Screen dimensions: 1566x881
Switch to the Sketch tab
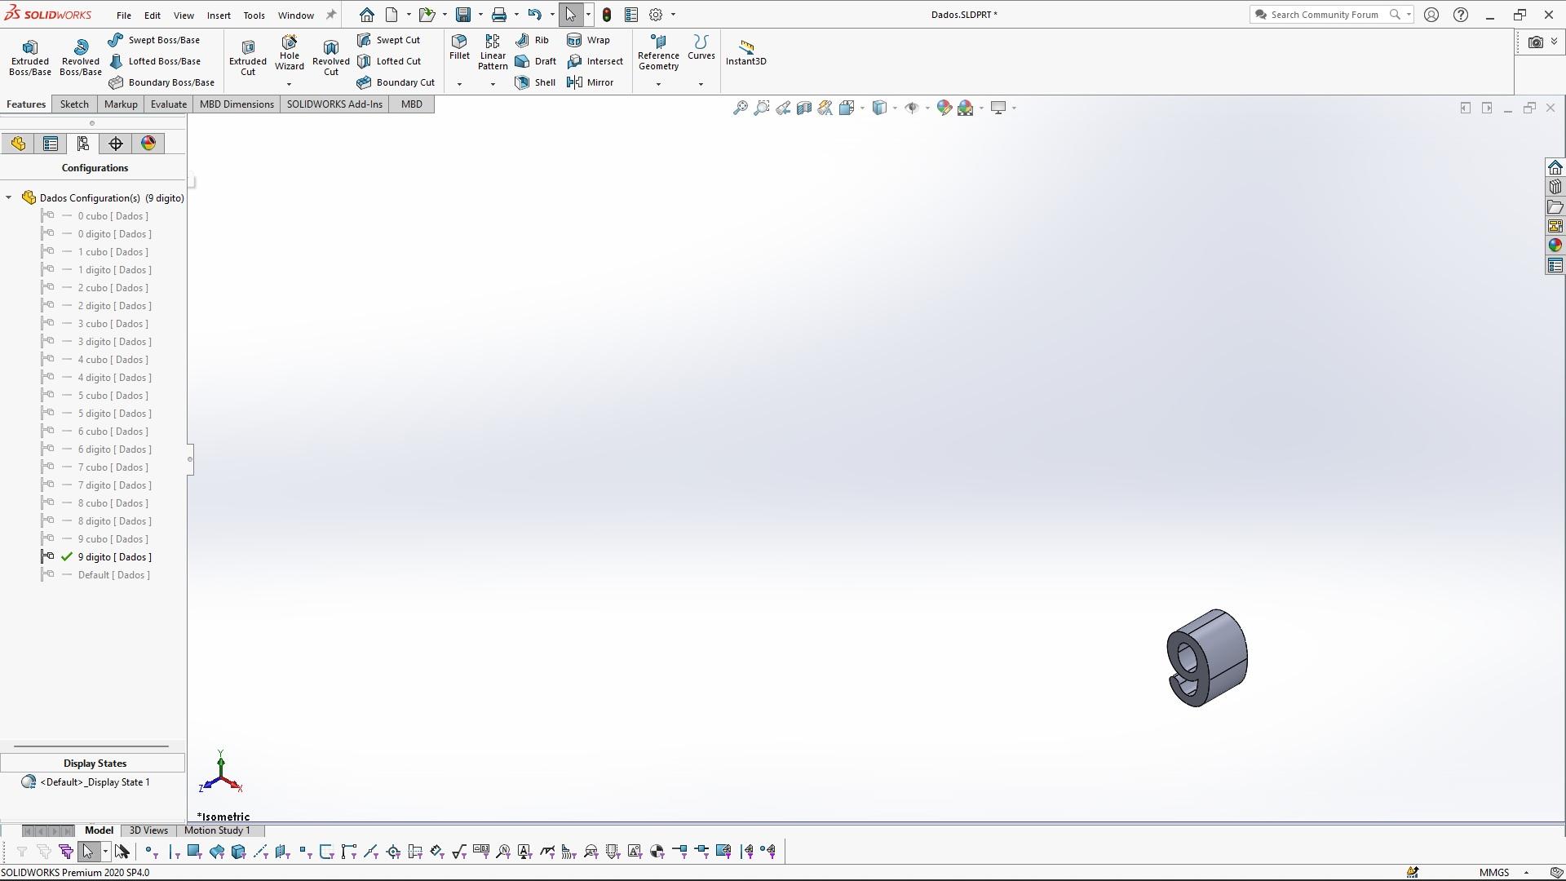pyautogui.click(x=74, y=104)
